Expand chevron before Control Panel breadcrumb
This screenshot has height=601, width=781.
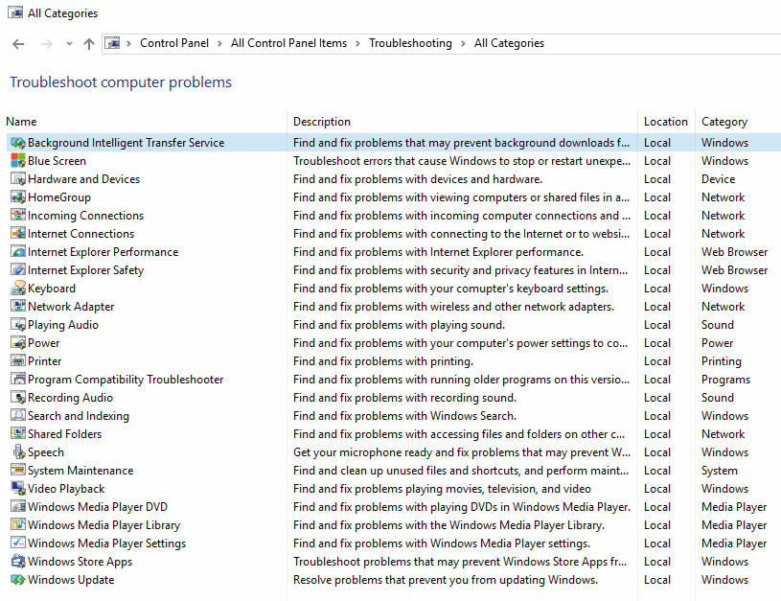point(128,43)
